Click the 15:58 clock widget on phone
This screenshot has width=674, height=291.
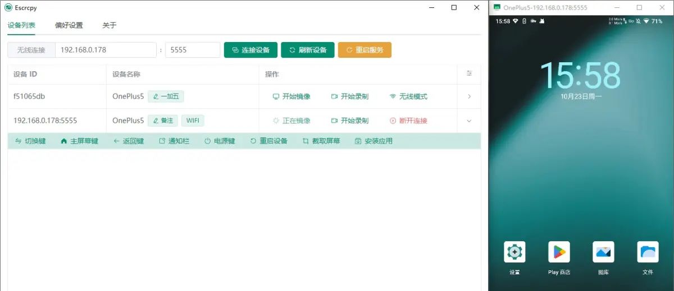[580, 76]
